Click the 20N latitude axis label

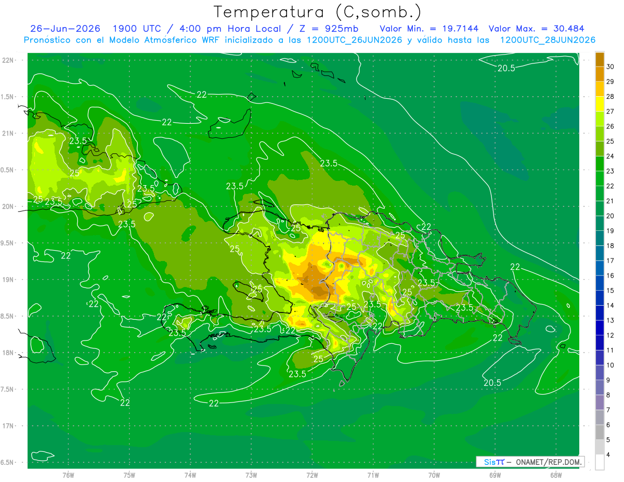click(x=9, y=206)
